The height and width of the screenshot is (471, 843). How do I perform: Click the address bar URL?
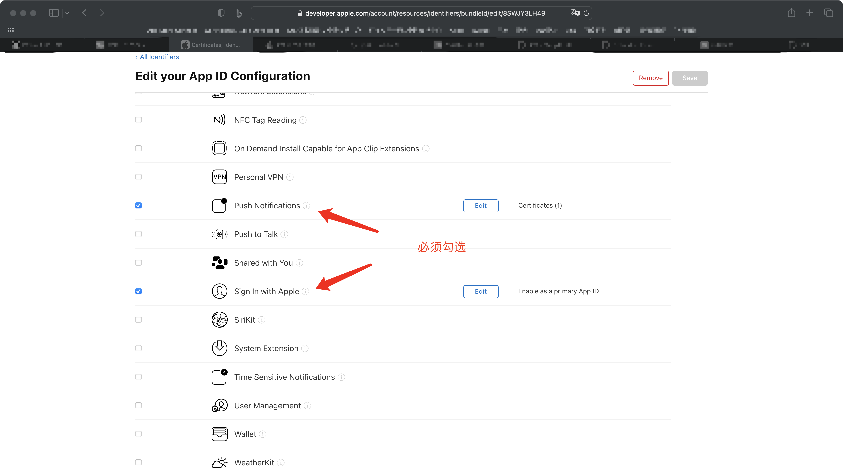coord(425,13)
